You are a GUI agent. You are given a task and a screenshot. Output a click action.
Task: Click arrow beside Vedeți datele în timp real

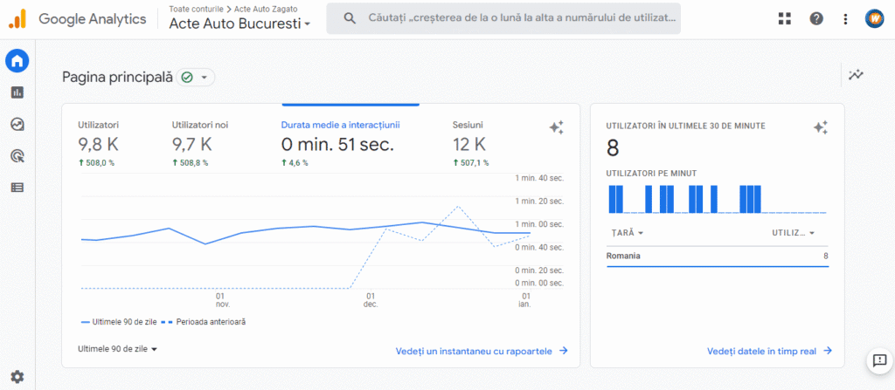click(x=827, y=351)
